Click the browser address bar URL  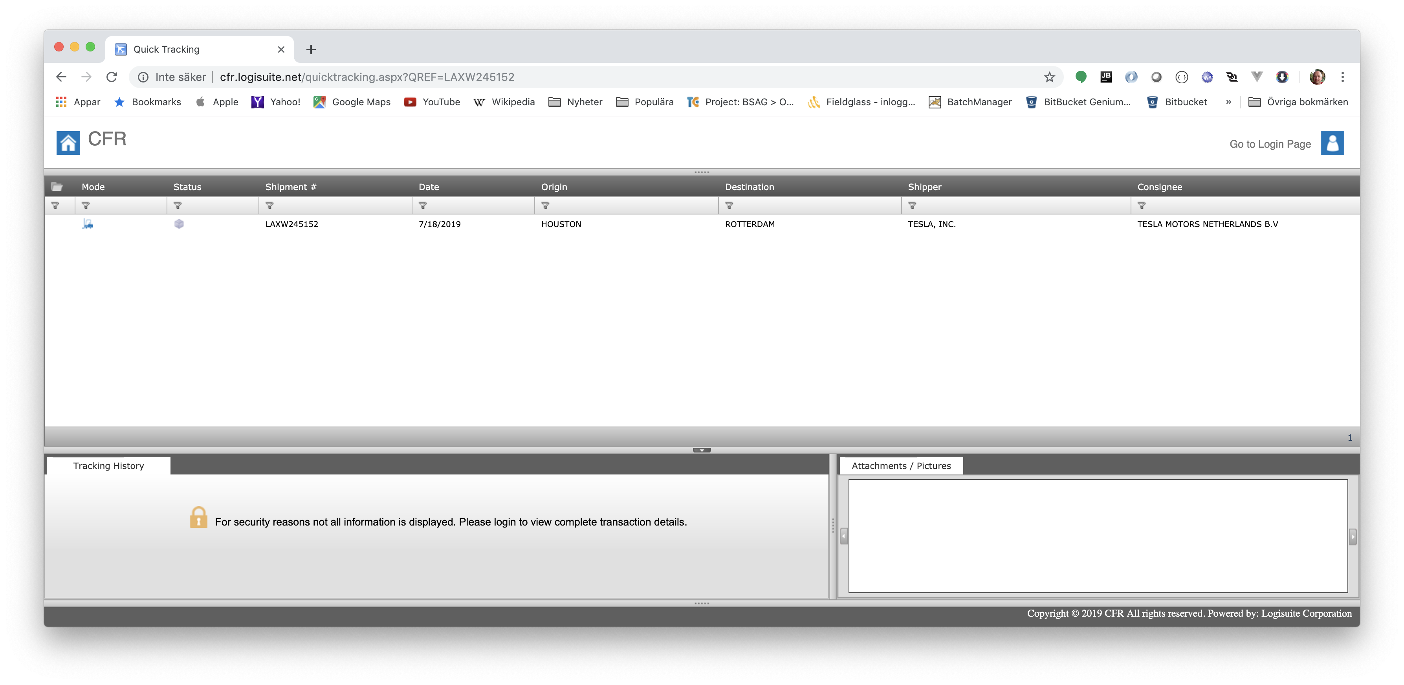[366, 77]
